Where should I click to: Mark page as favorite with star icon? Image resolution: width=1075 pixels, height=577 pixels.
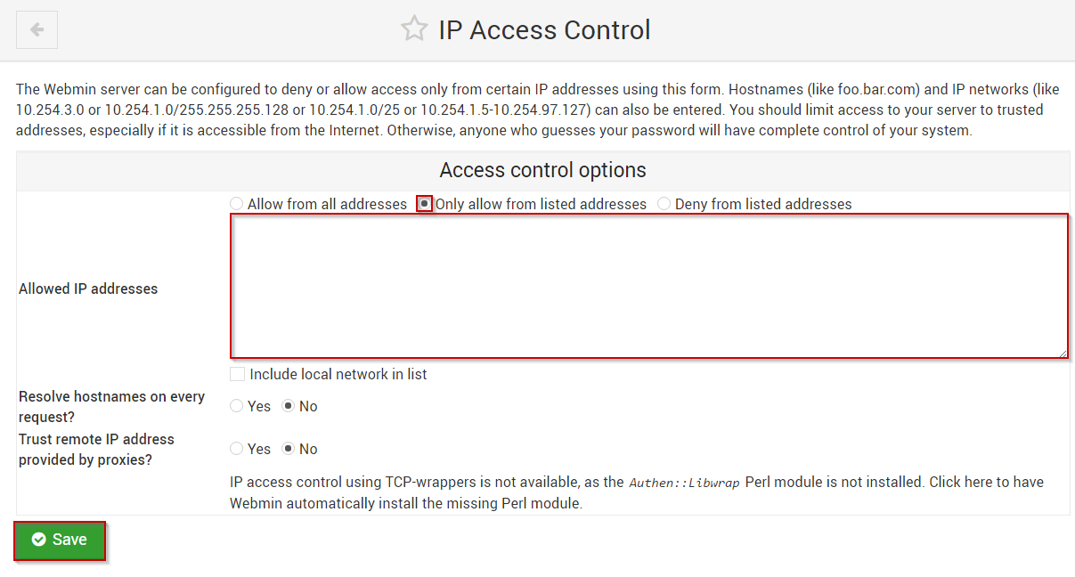click(x=414, y=29)
